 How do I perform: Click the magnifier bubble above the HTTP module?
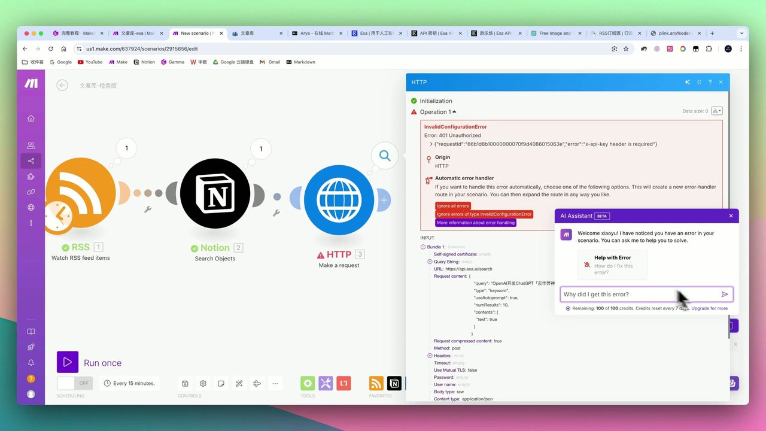coord(385,156)
